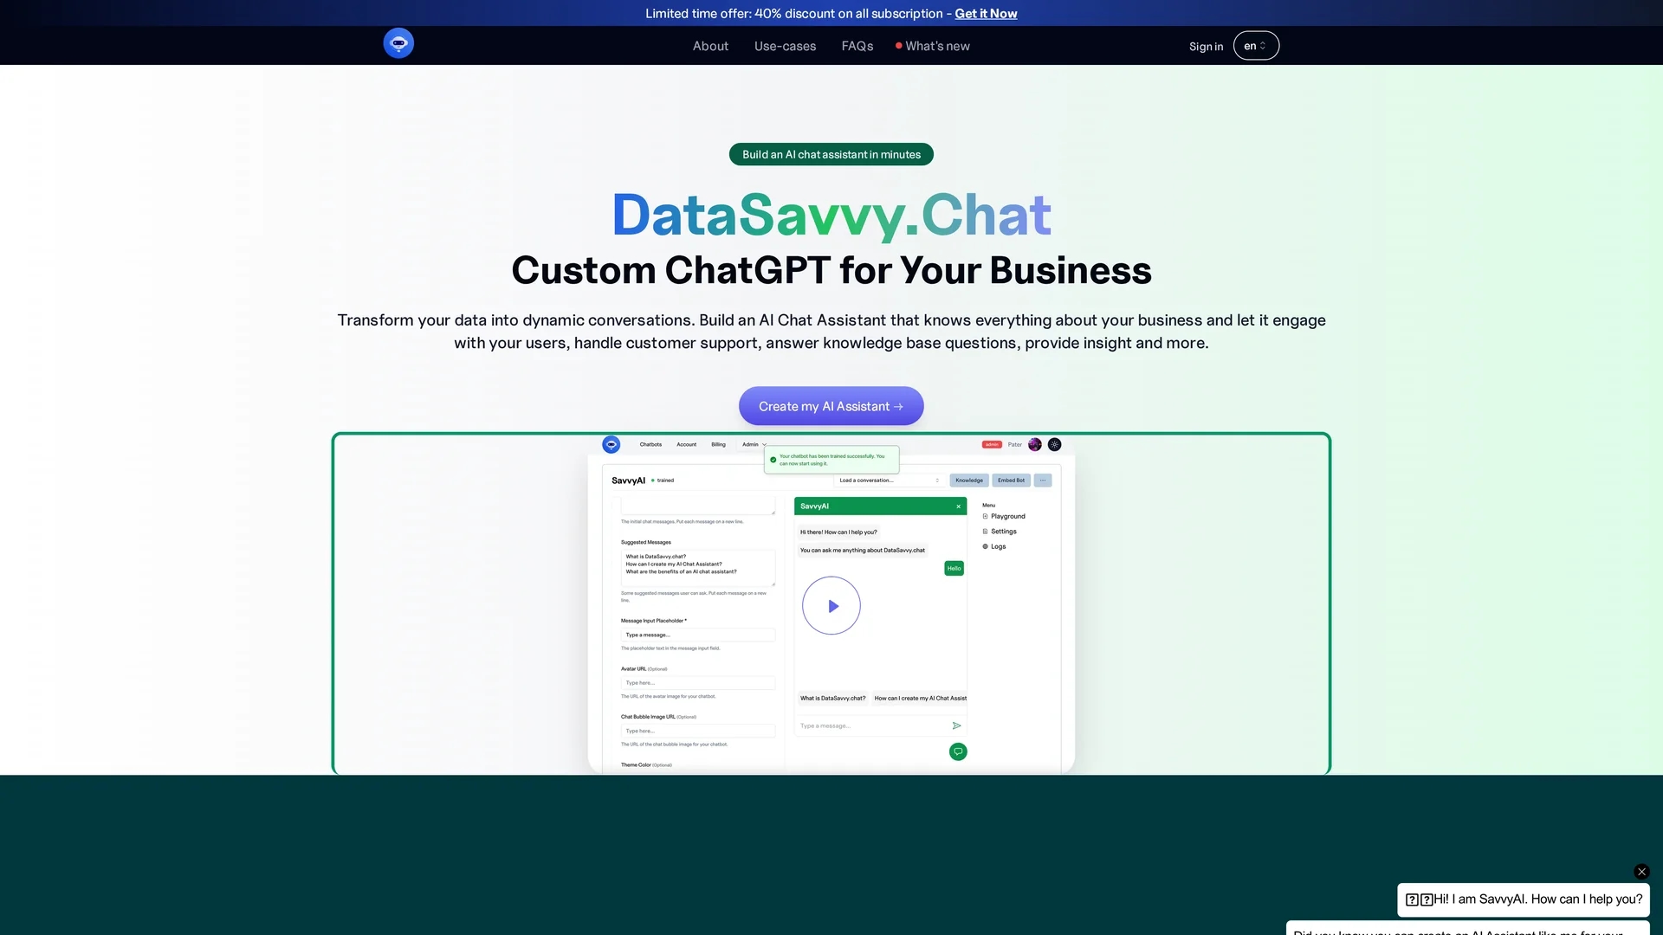This screenshot has height=935, width=1663.
Task: Open the SavvyAI greeting message bubble
Action: [1524, 900]
